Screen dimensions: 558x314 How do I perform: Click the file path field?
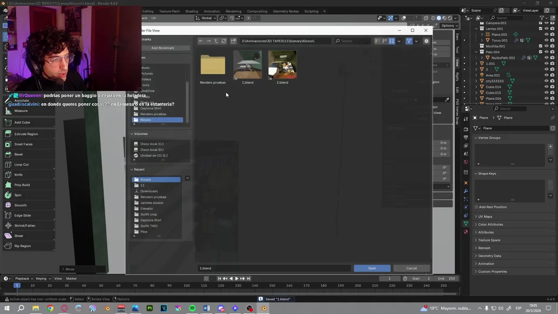pos(286,41)
